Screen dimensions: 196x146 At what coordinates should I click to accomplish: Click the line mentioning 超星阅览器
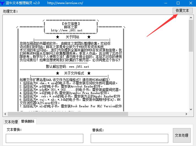pyautogui.click(x=70, y=90)
